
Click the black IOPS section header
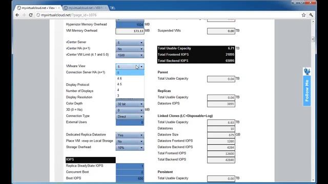pos(90,159)
